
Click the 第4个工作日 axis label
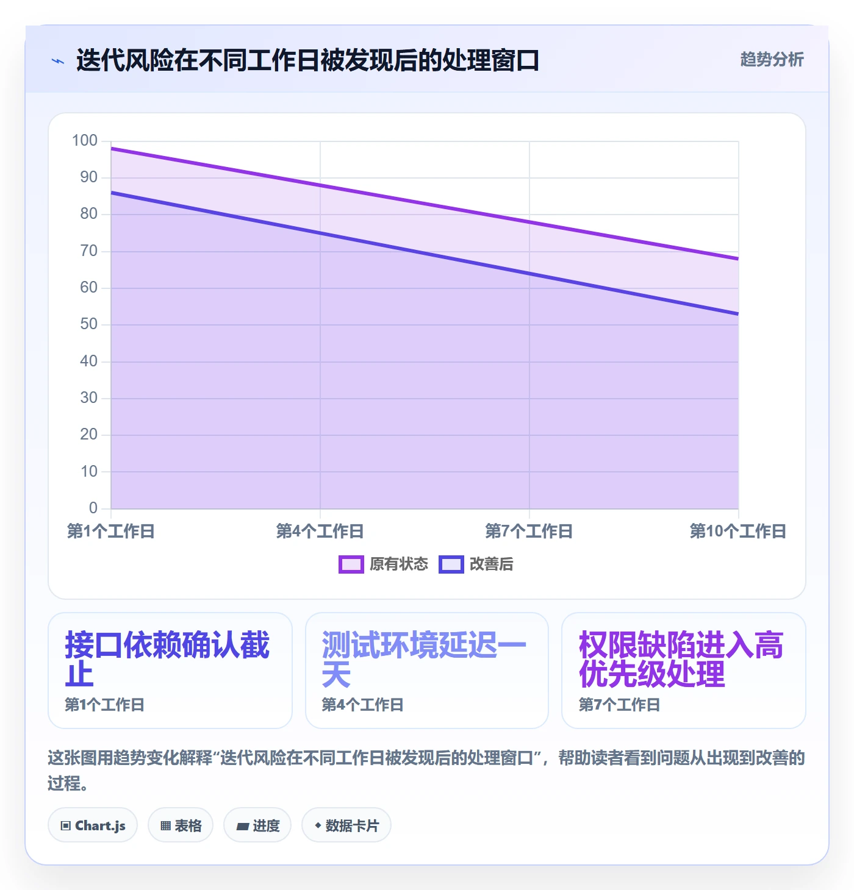(320, 532)
